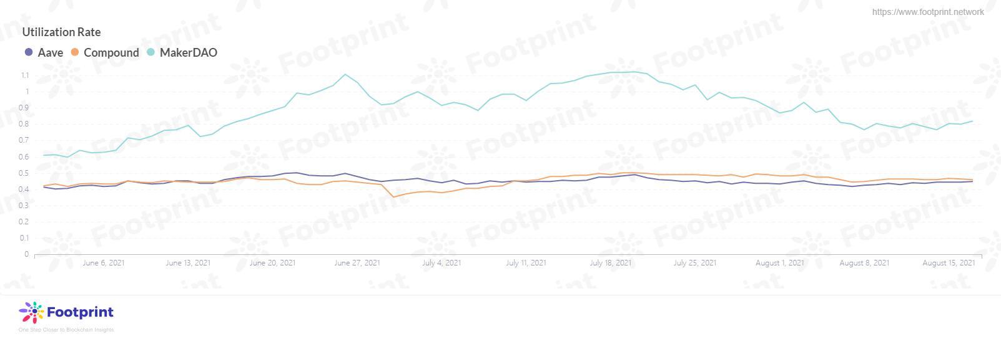Toggle the Aave series label

51,52
